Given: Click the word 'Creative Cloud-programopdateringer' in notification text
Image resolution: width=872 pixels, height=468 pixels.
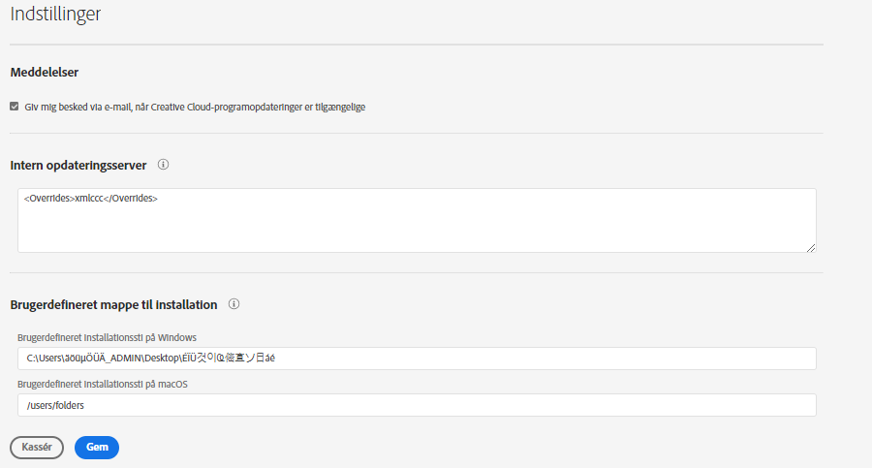Looking at the screenshot, I should tap(237, 107).
